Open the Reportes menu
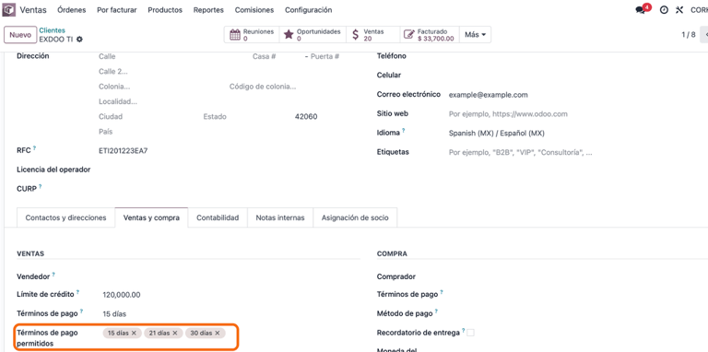This screenshot has height=352, width=708. [x=208, y=10]
